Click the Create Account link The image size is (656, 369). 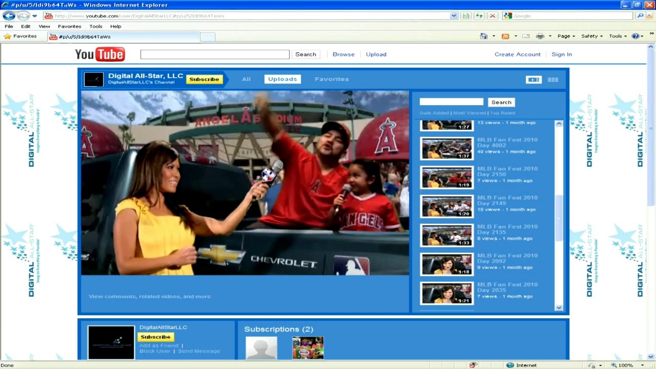point(518,54)
